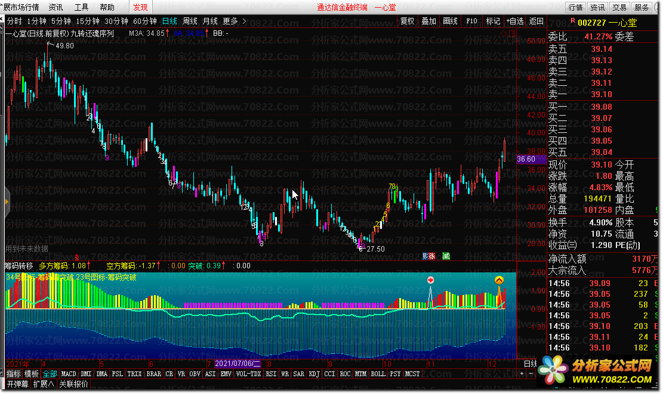Click 买一 price 39.08
Image resolution: width=663 pixels, height=394 pixels.
click(602, 107)
